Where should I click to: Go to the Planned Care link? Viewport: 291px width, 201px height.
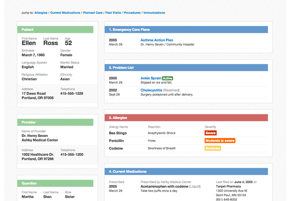(93, 13)
